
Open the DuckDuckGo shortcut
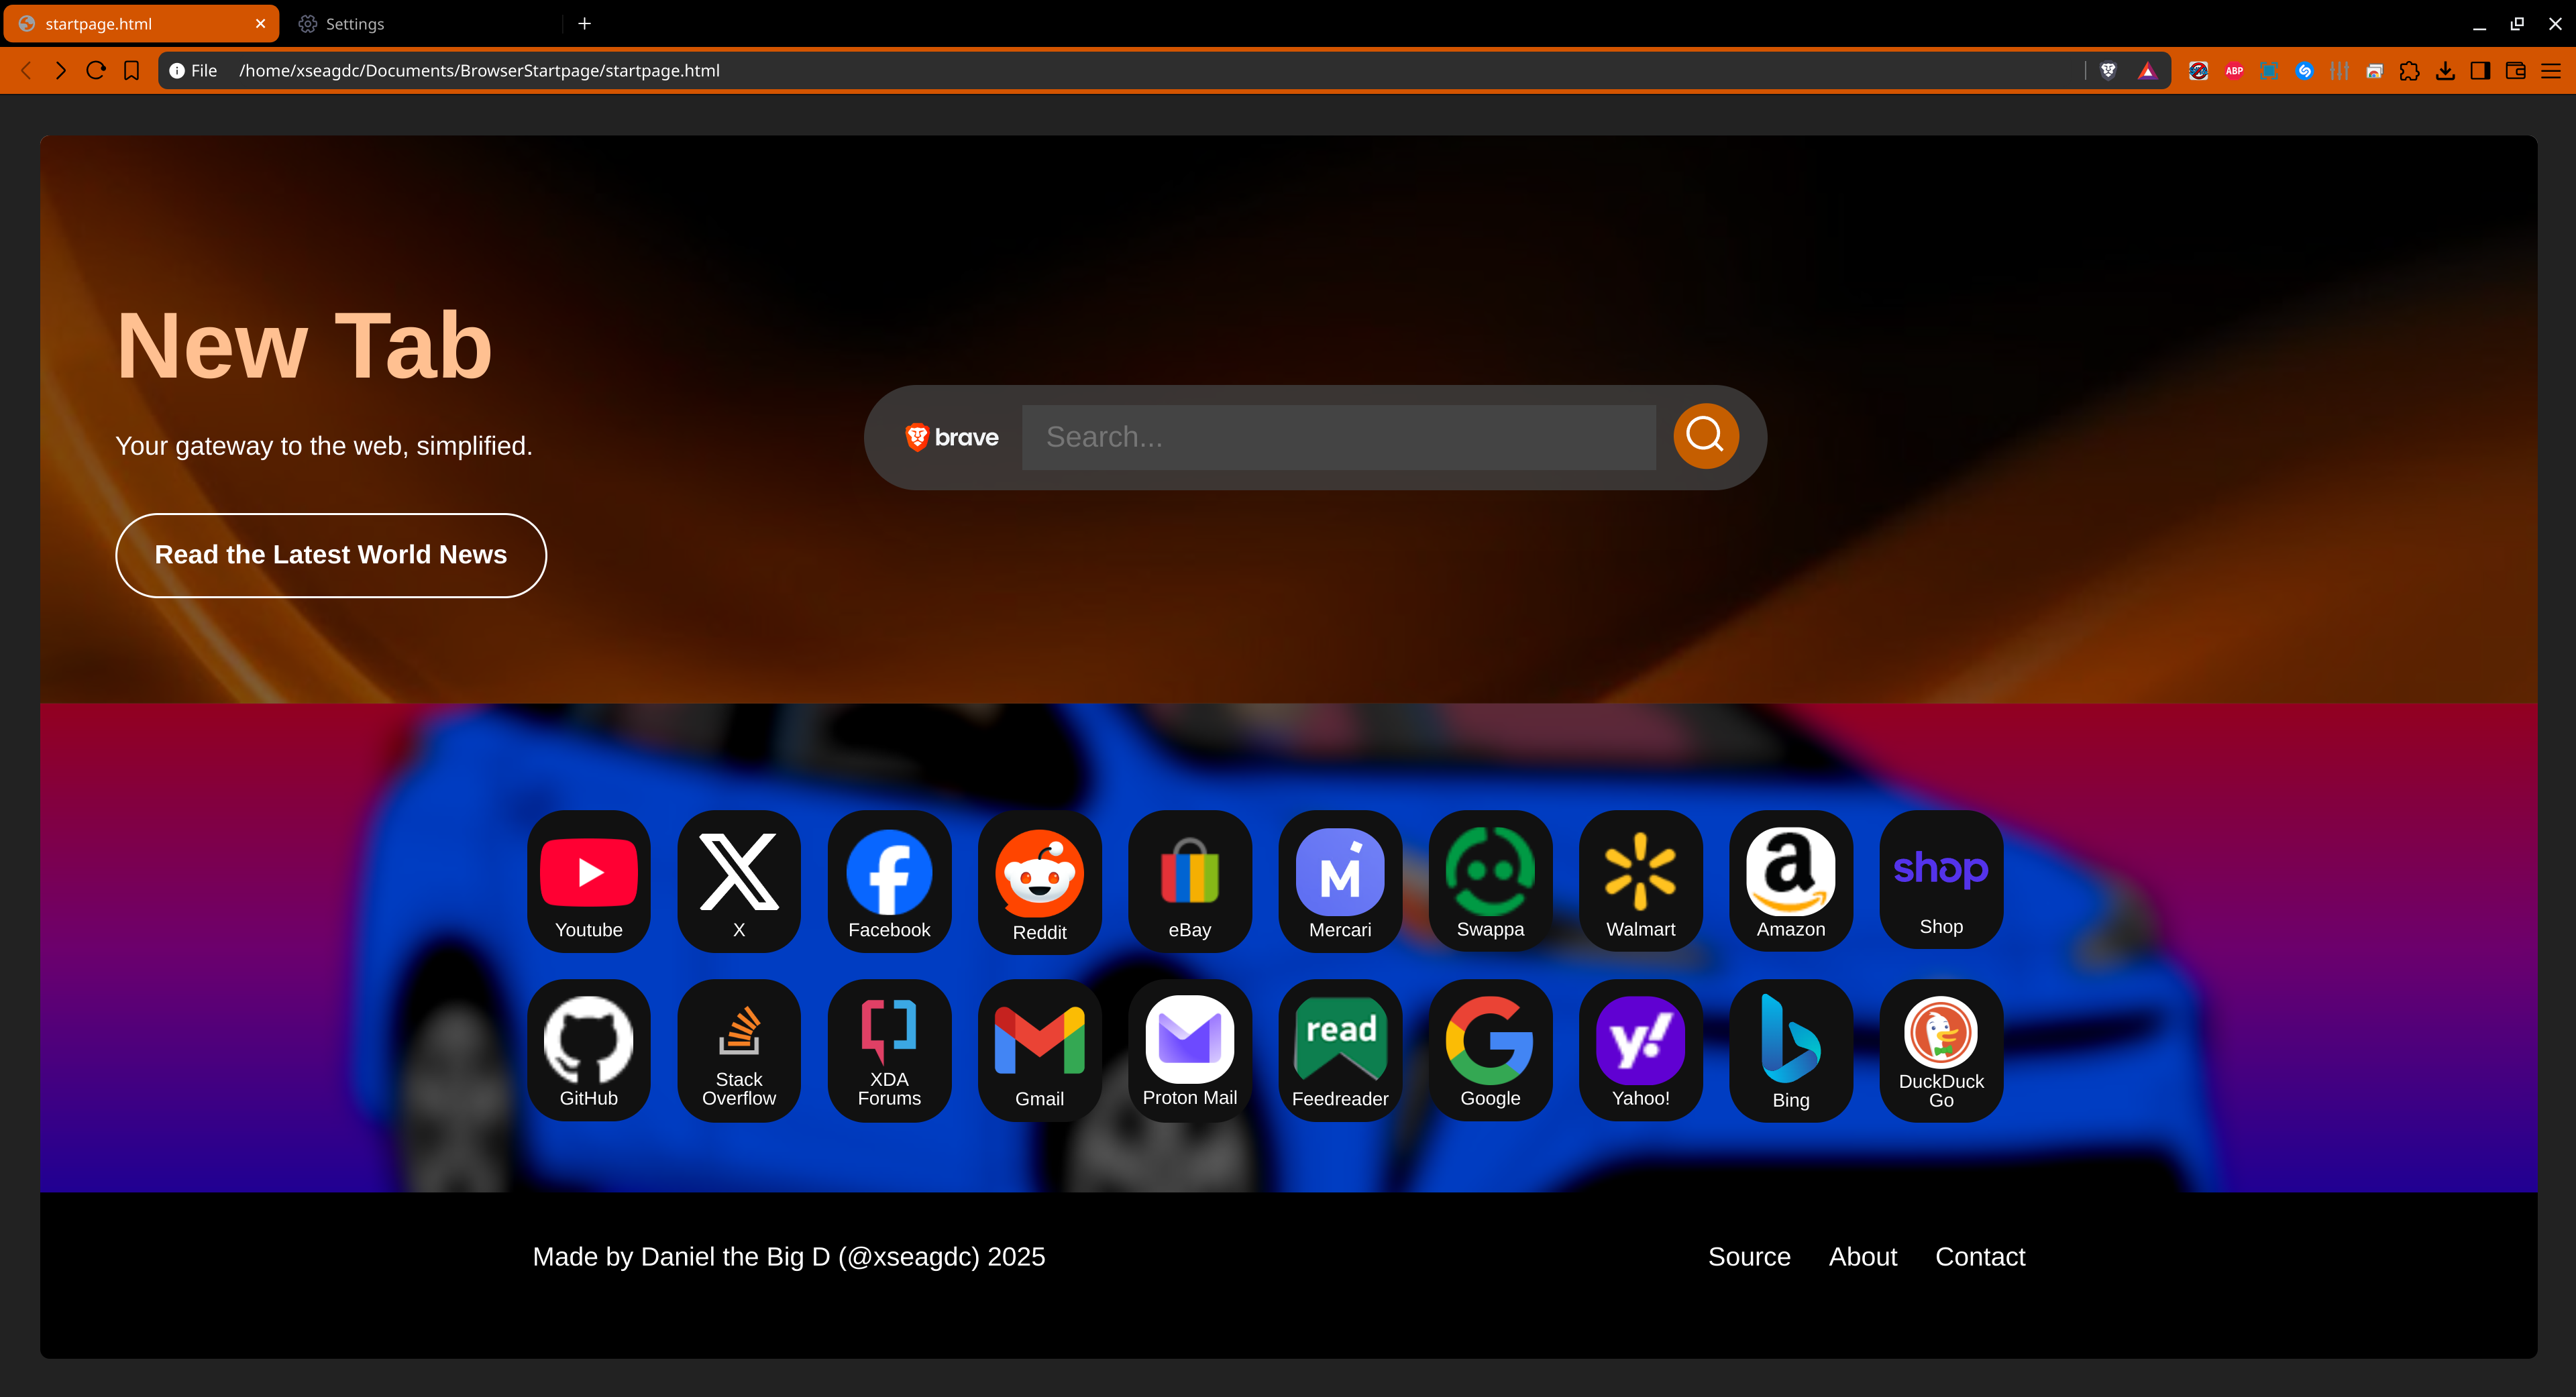click(x=1940, y=1050)
